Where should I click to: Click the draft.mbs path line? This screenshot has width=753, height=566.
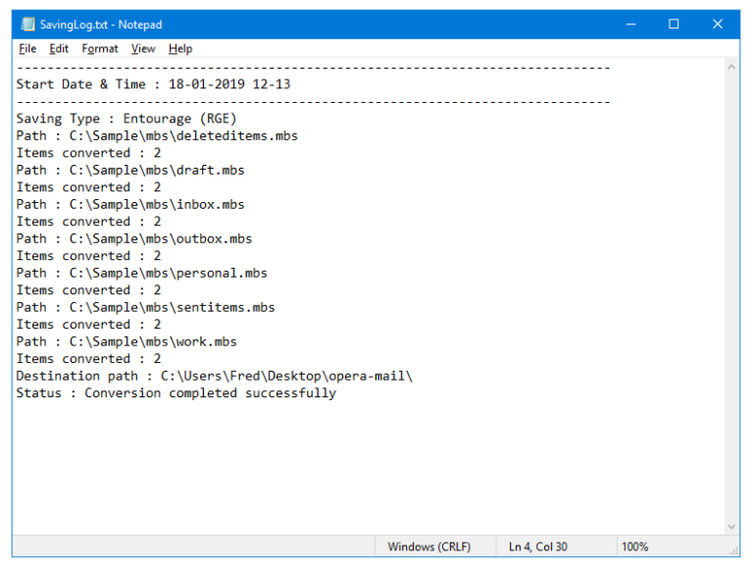pyautogui.click(x=130, y=170)
